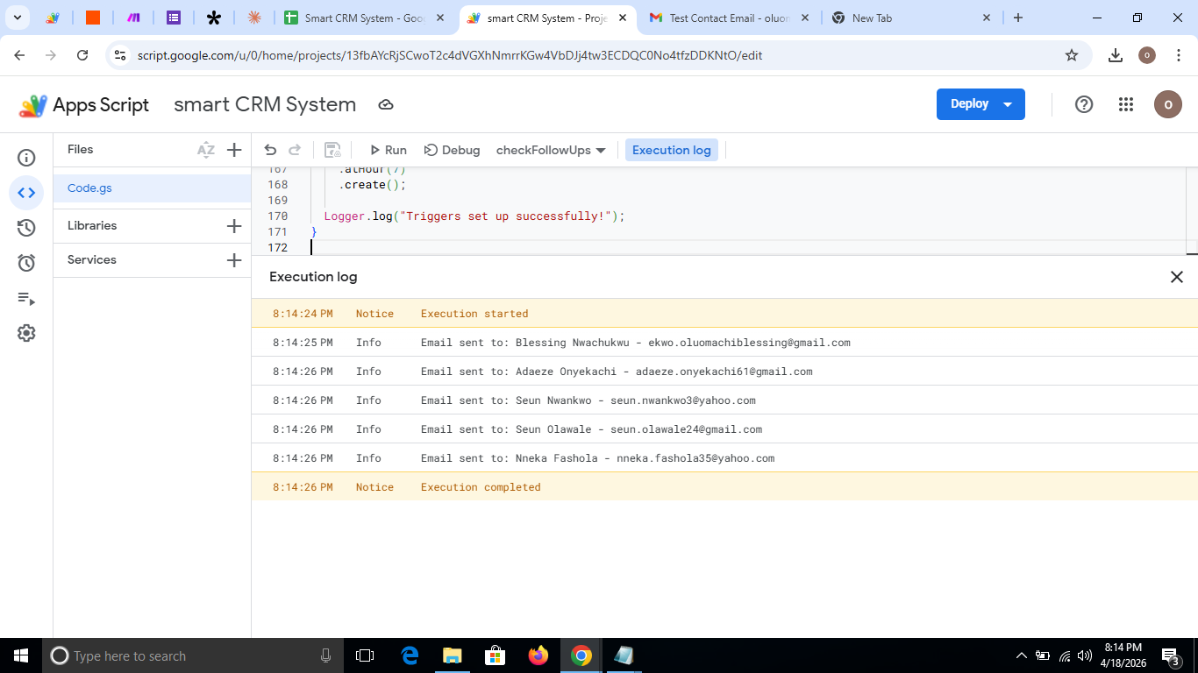This screenshot has width=1198, height=673.
Task: Click the Undo arrow in editor toolbar
Action: 270,150
